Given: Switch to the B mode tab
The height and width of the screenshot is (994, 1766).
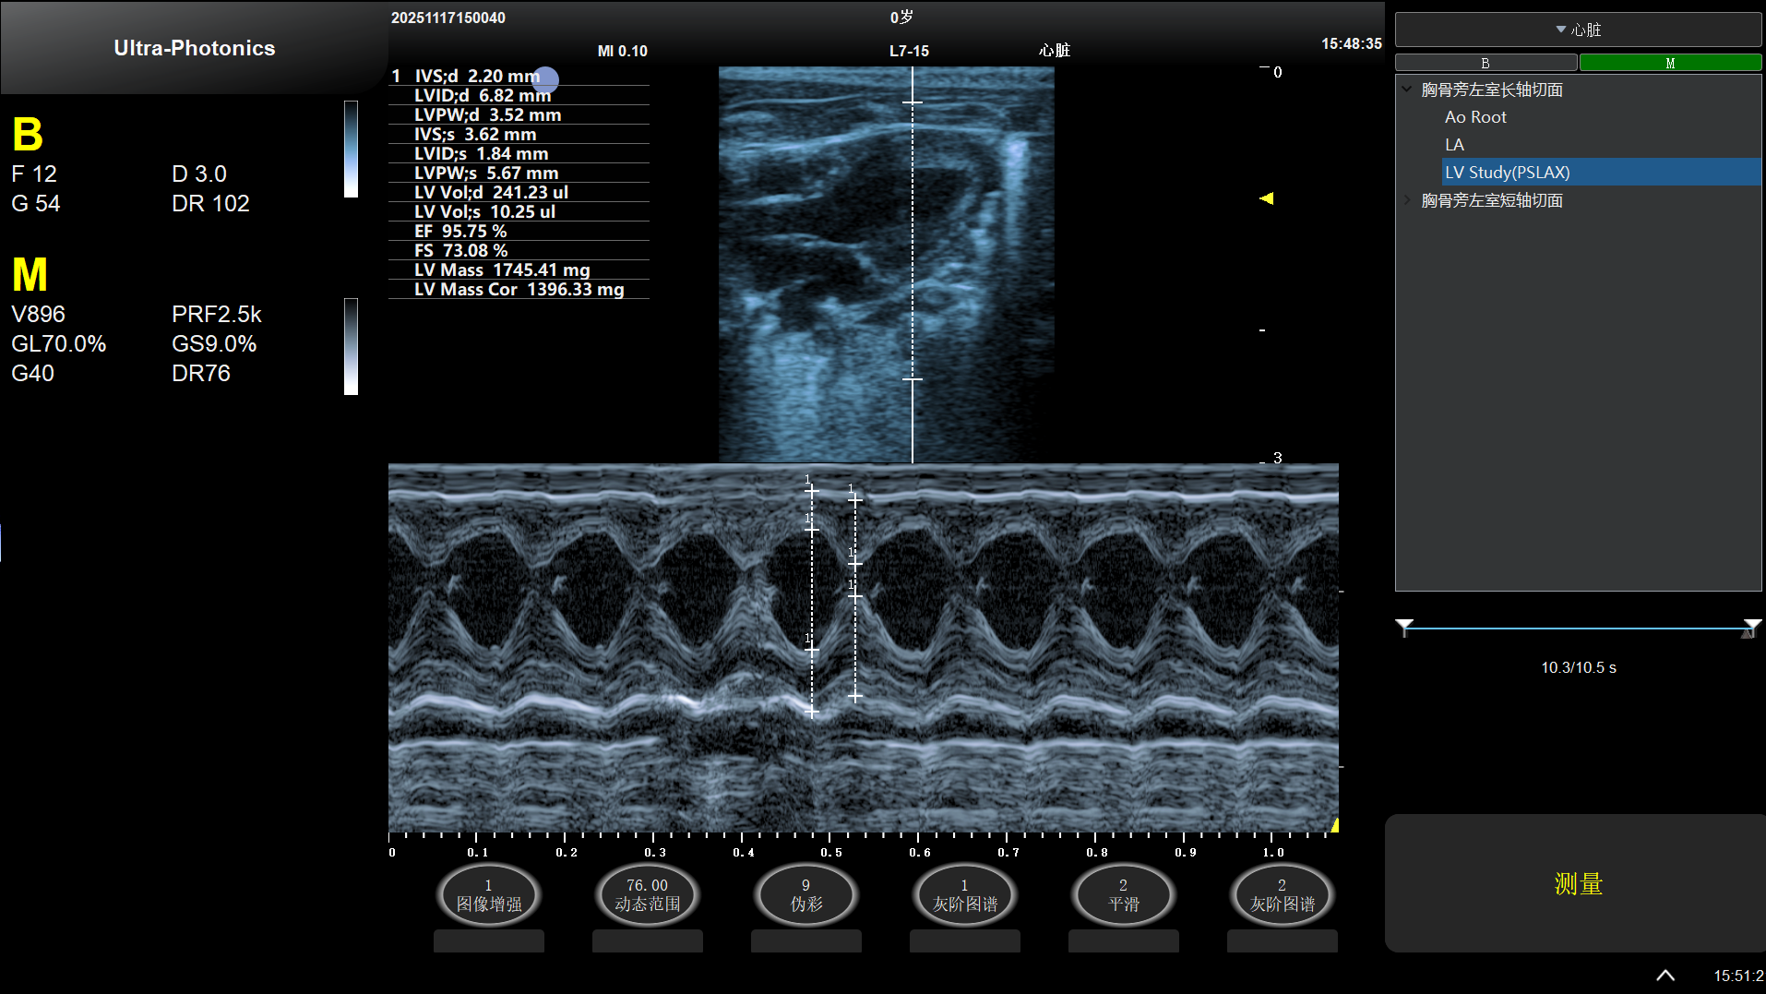Looking at the screenshot, I should pos(1486,63).
